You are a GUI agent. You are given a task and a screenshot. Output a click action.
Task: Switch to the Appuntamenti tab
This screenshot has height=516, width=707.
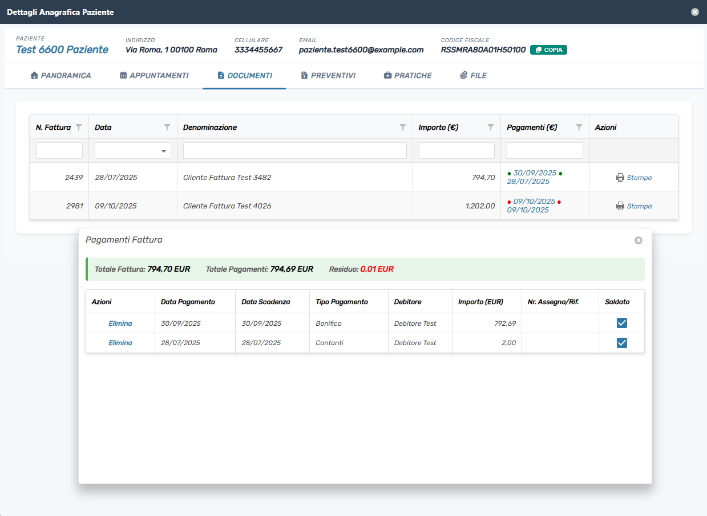click(x=154, y=76)
